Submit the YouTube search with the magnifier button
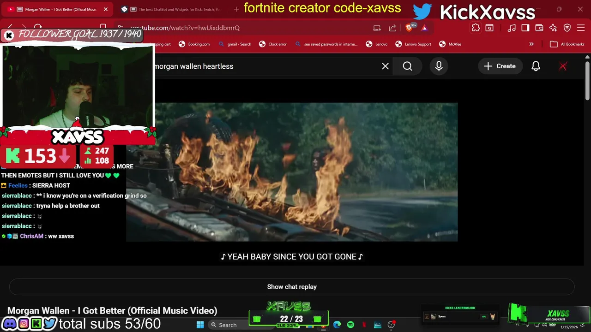 coord(407,66)
